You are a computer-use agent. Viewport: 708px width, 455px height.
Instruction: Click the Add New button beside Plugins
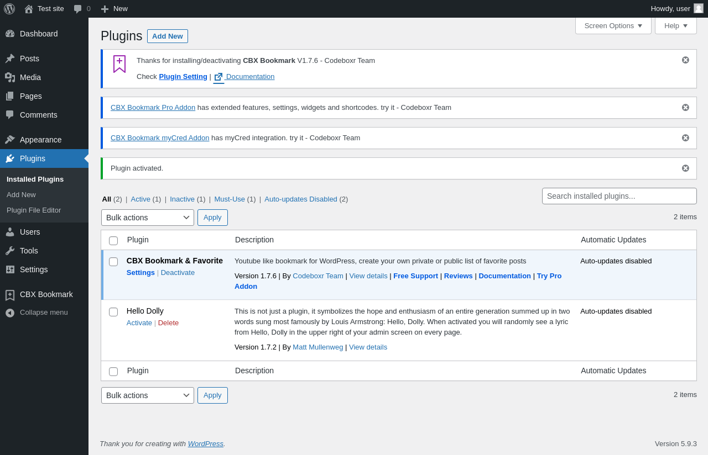pyautogui.click(x=168, y=36)
